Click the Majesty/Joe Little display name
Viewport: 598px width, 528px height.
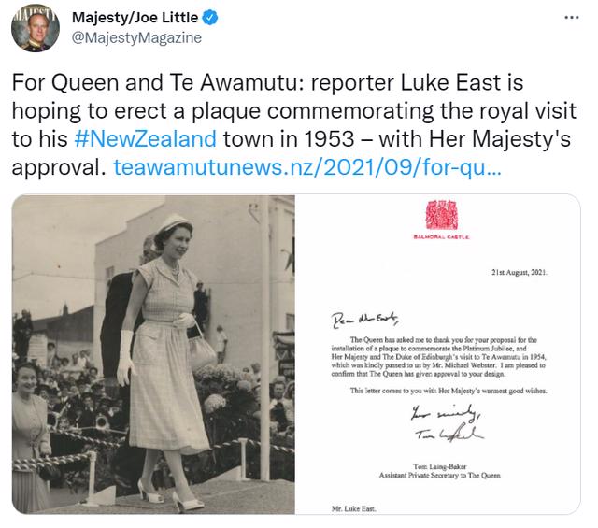click(135, 18)
